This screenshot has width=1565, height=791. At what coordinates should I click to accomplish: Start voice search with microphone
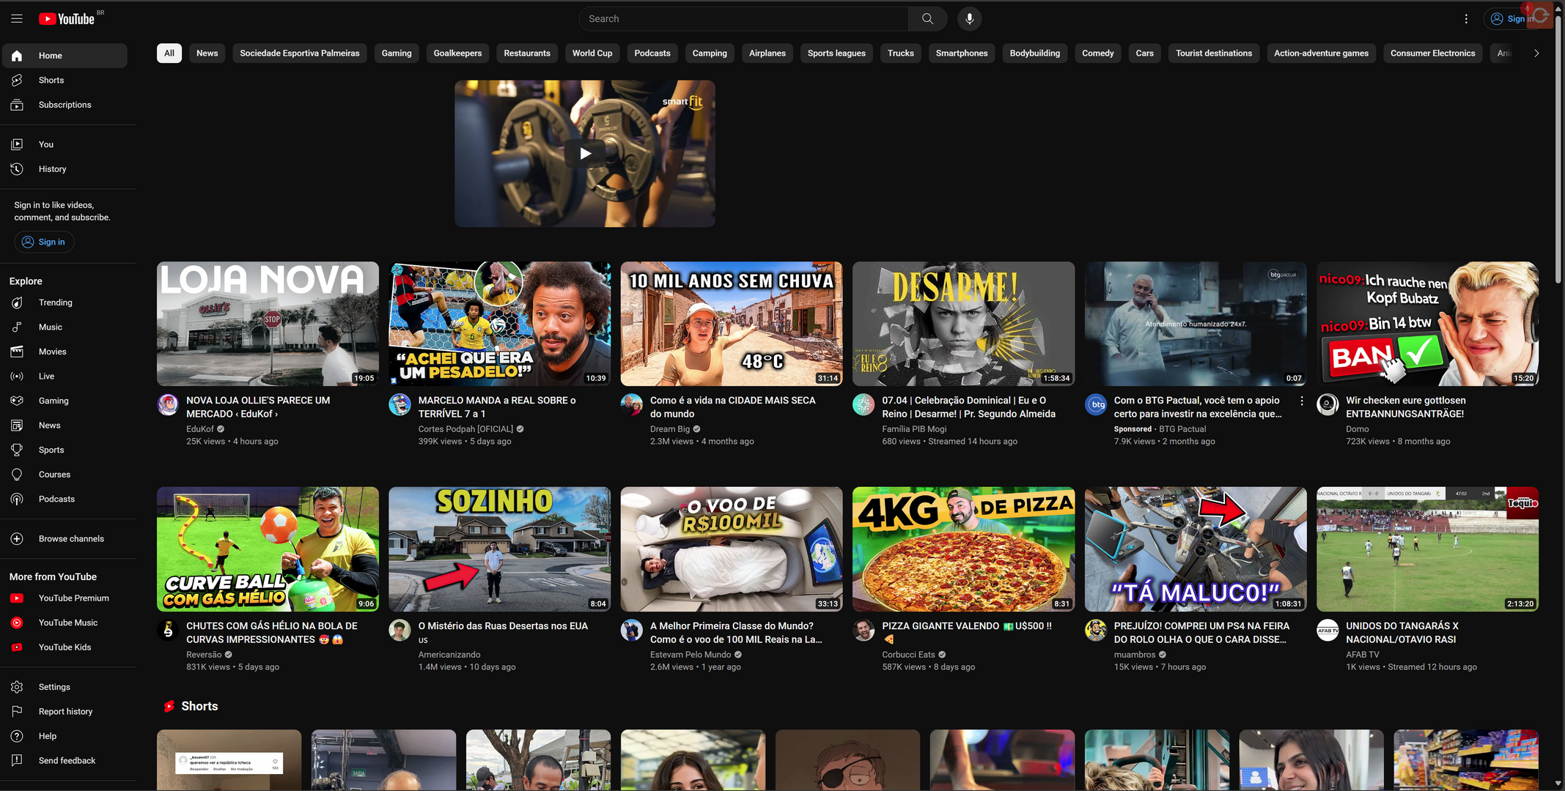969,19
